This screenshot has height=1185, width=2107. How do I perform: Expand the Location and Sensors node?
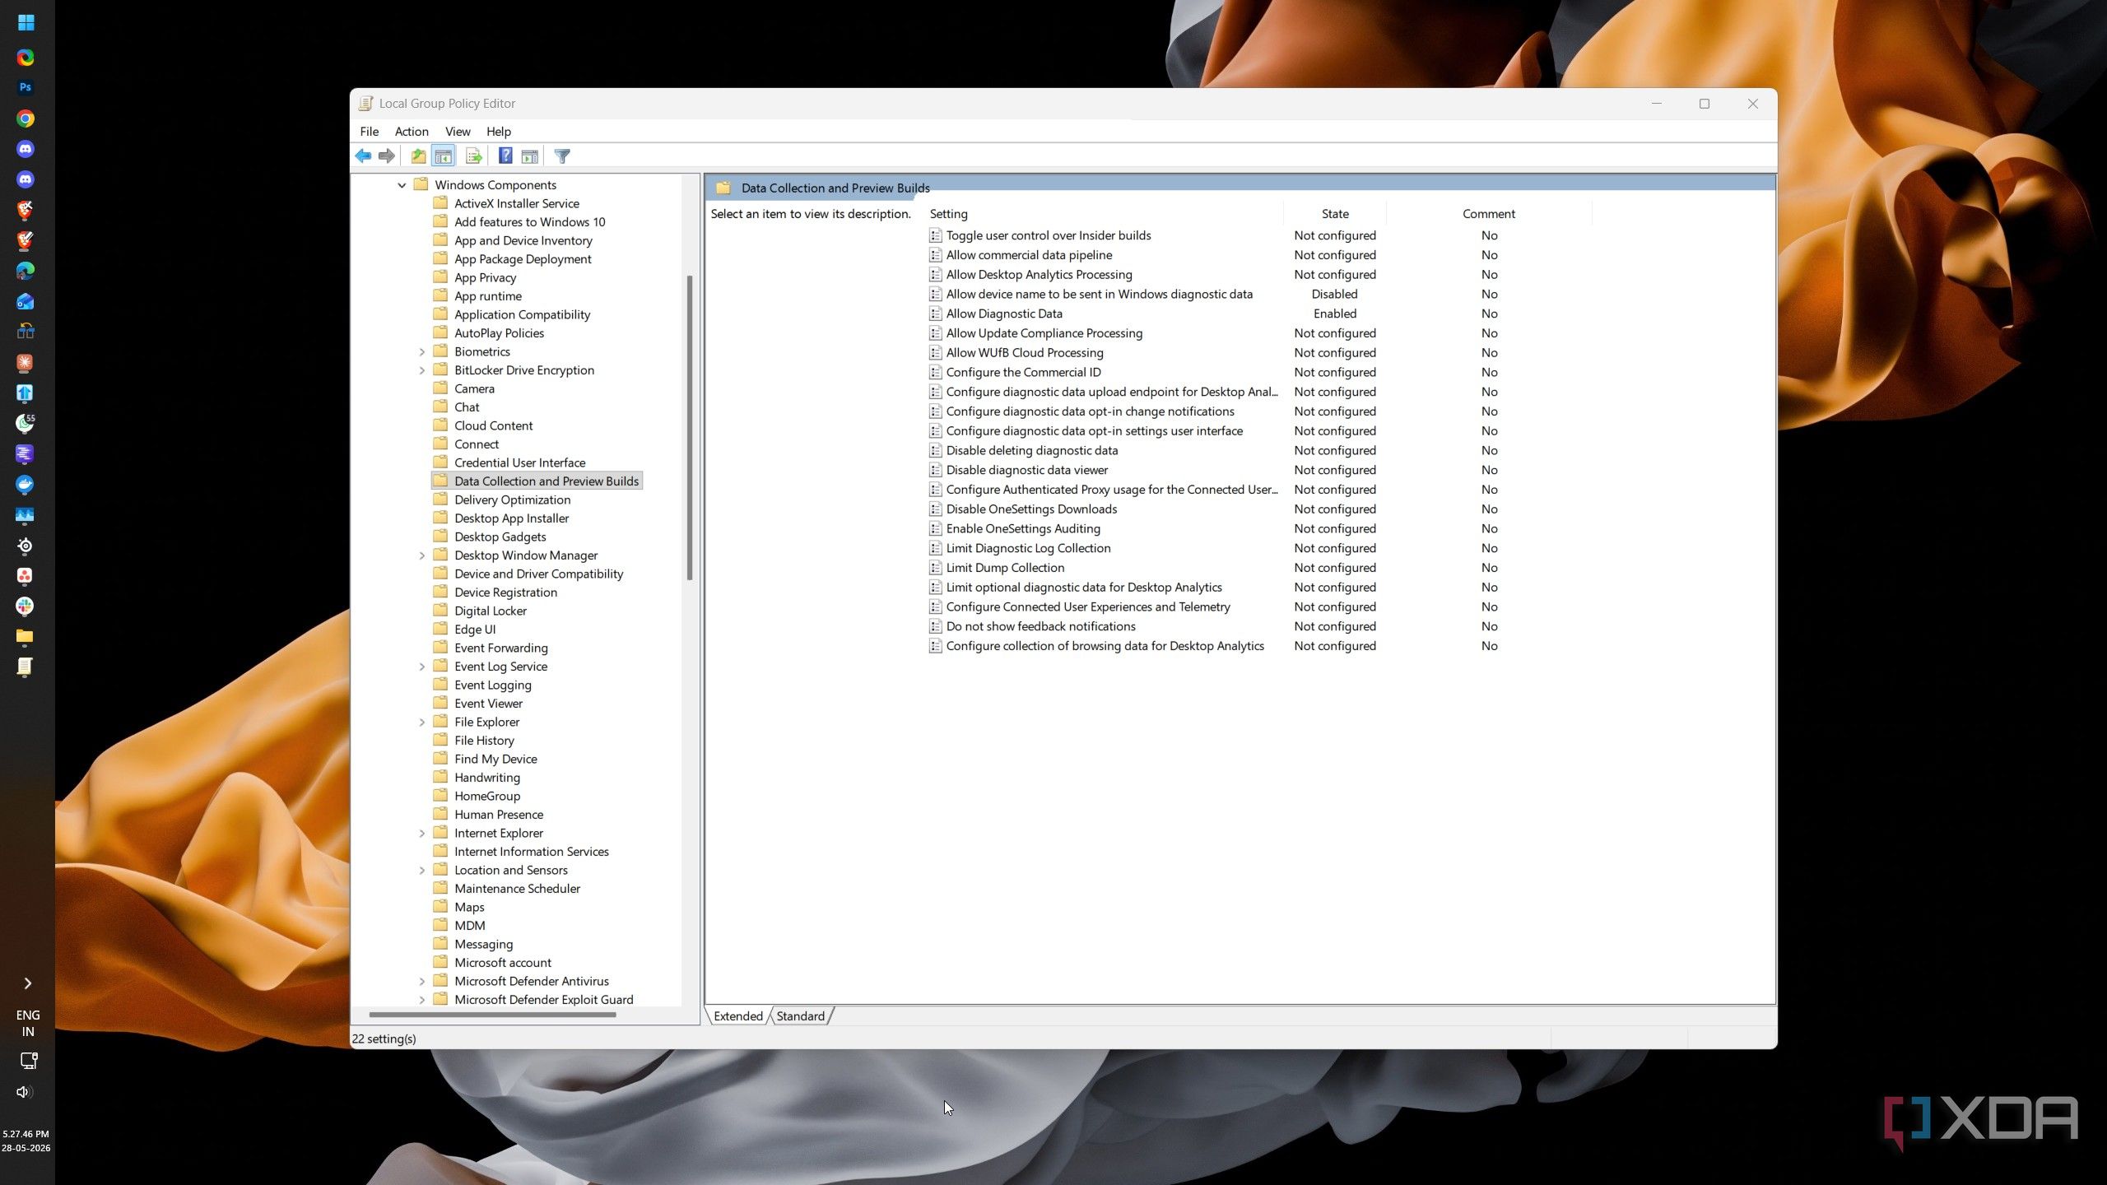[x=422, y=870]
